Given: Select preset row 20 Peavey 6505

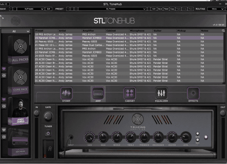Looking at the screenshot, I should 129,41.
